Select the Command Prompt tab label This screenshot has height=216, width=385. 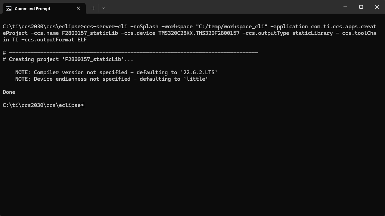[x=33, y=9]
